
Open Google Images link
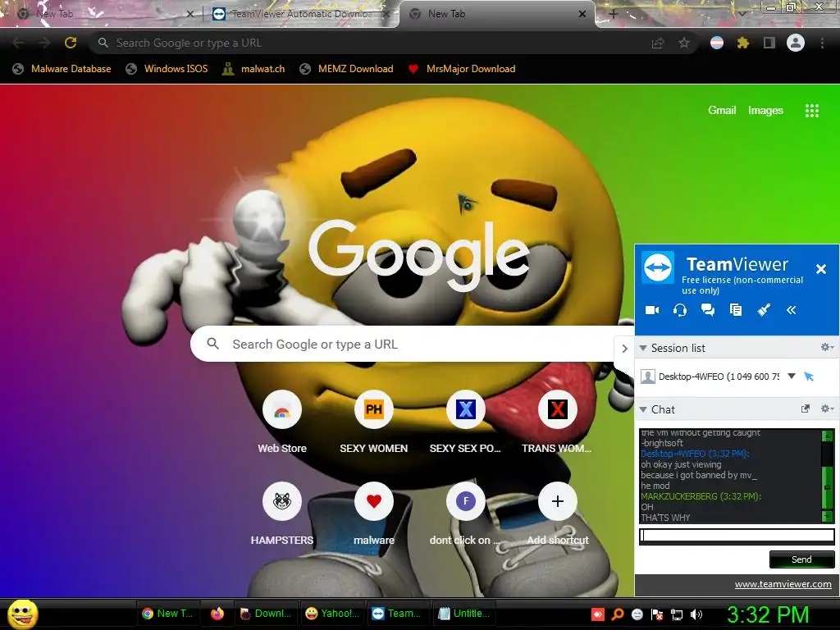tap(765, 111)
